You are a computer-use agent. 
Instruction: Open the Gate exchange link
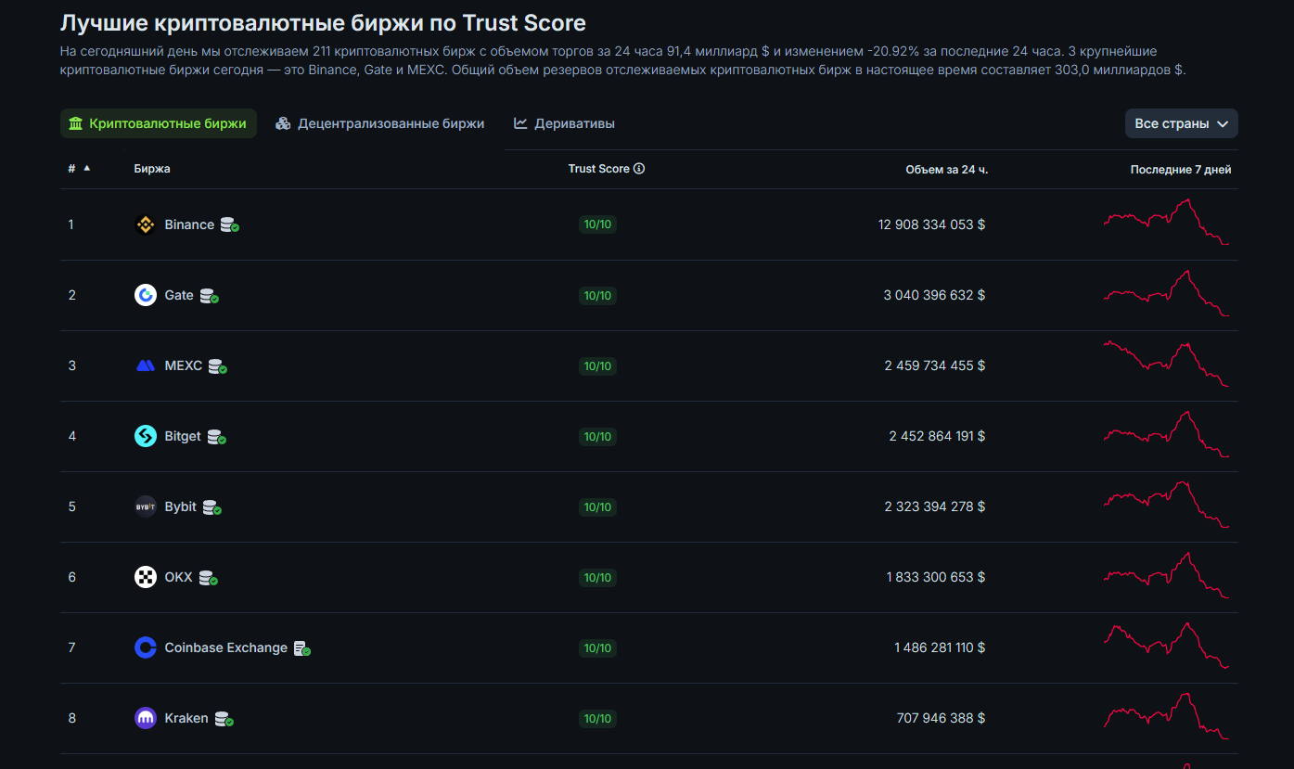point(179,295)
